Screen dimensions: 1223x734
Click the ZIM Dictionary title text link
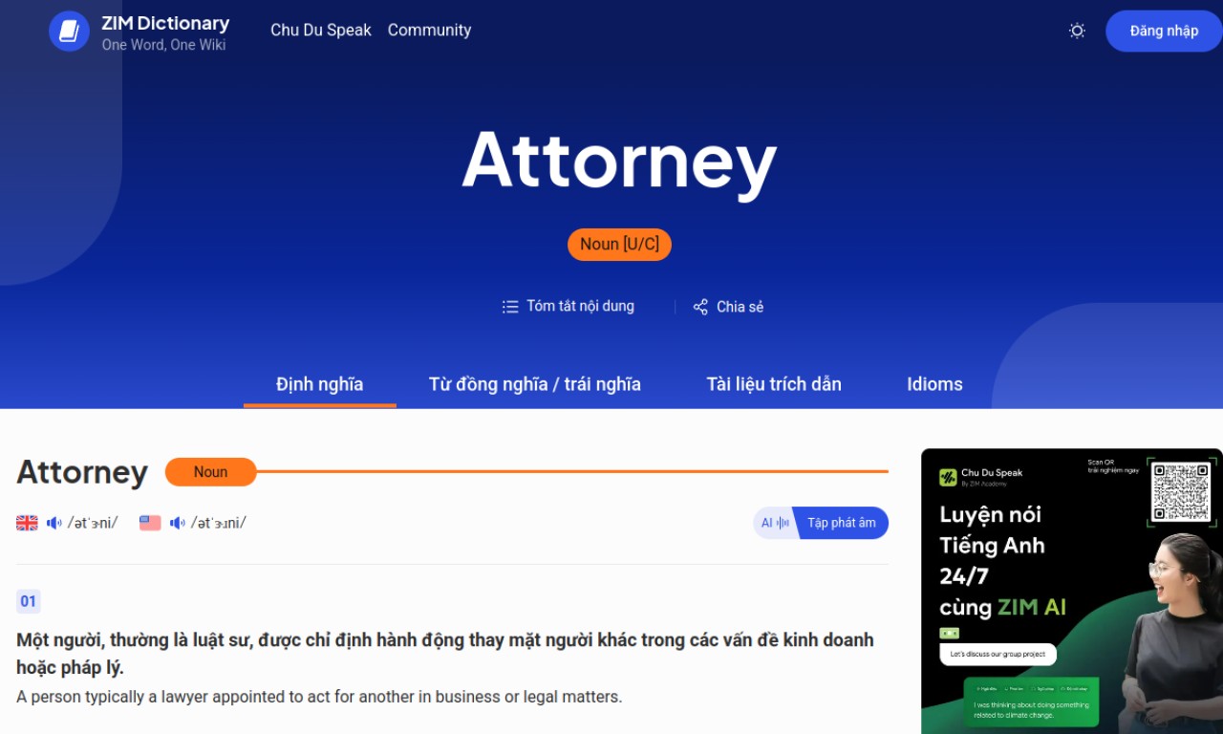[x=165, y=23]
